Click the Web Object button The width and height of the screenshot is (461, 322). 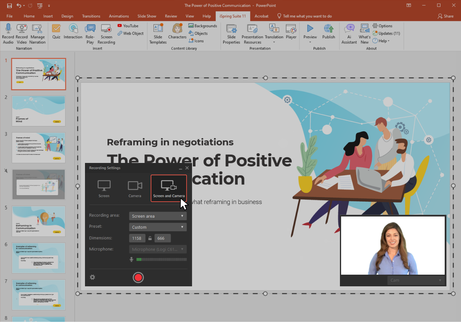point(131,33)
